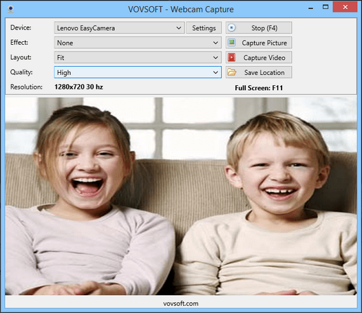Click the Effect: label
The width and height of the screenshot is (362, 313).
tap(19, 43)
